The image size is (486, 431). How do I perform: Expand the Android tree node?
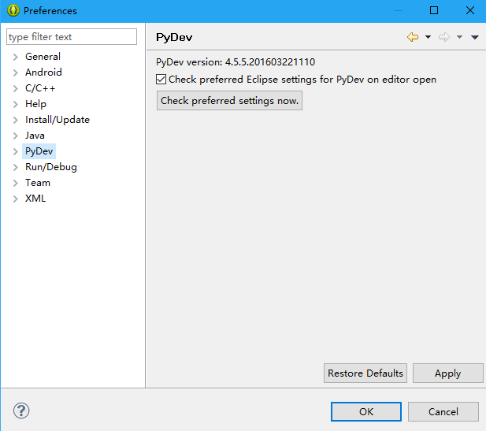click(16, 72)
